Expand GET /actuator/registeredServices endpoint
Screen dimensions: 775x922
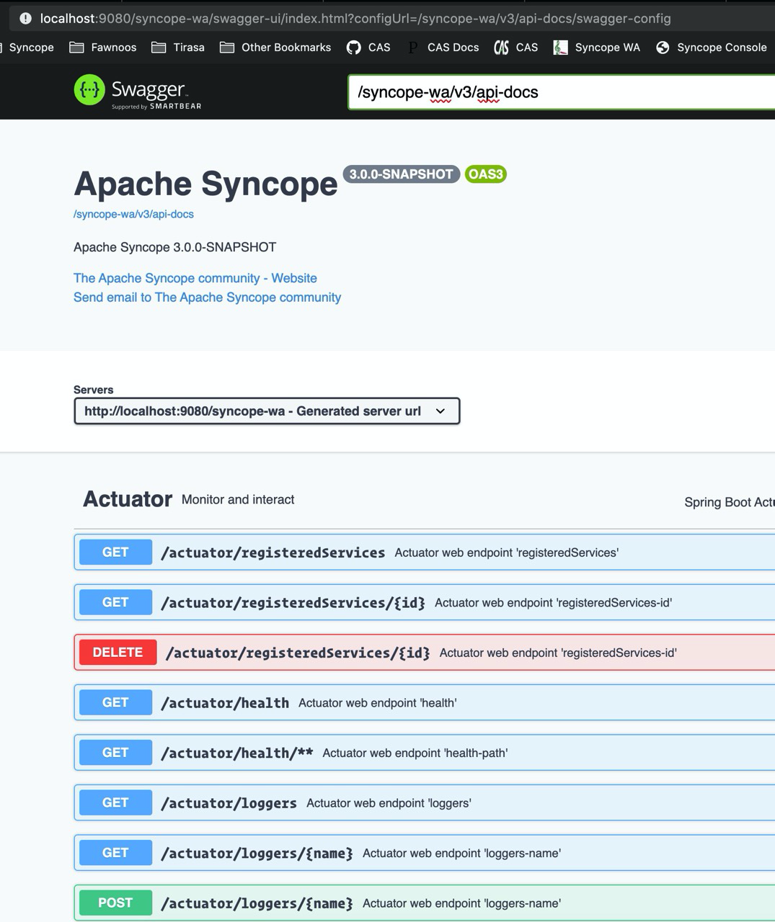[425, 552]
